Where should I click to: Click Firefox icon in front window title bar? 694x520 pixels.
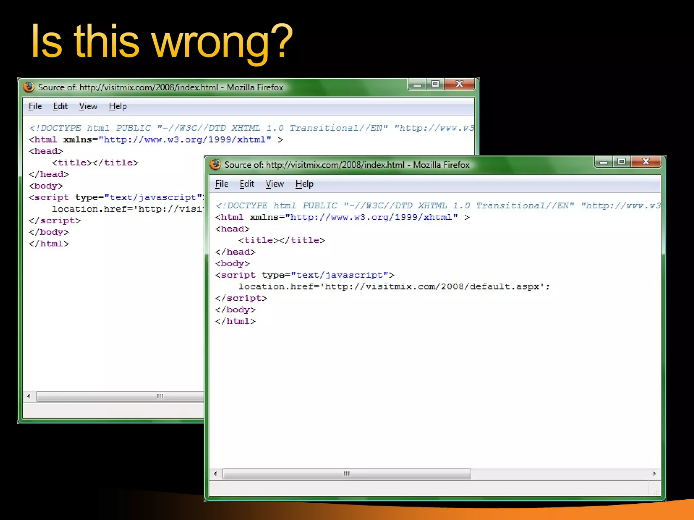click(215, 165)
